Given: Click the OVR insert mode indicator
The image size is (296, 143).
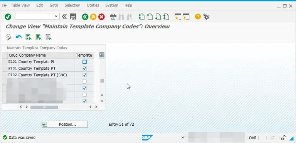Looking at the screenshot, I should 252,138.
